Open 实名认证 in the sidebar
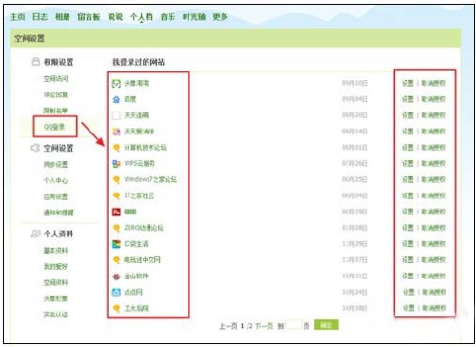 (x=55, y=315)
